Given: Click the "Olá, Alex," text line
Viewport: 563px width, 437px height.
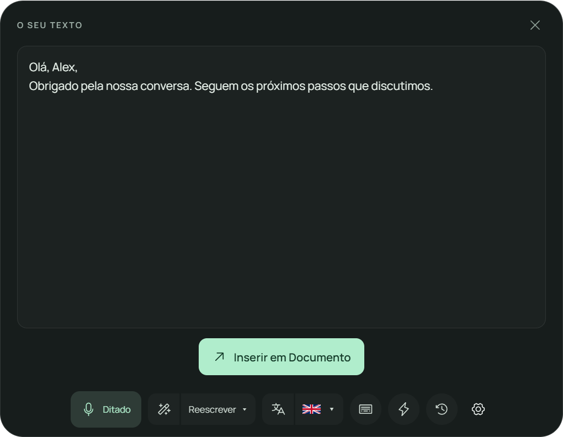Looking at the screenshot, I should pos(53,67).
